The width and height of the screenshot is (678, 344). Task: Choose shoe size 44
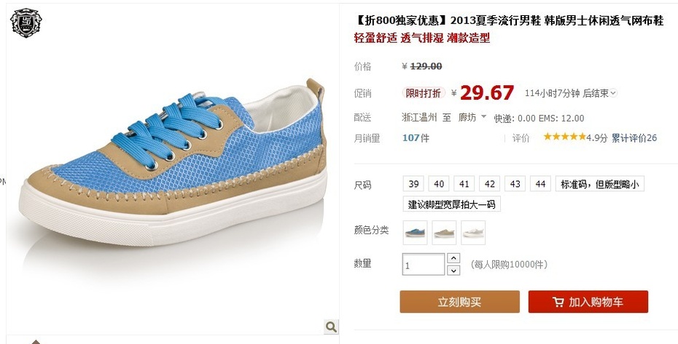540,184
